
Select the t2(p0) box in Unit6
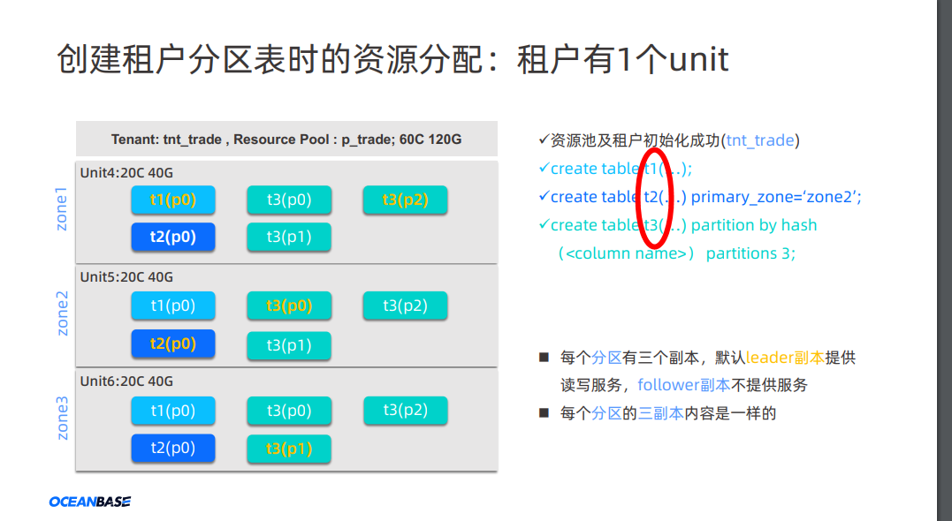173,449
